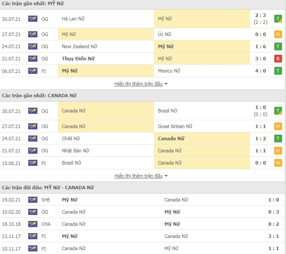The height and width of the screenshot is (254, 286).
Task: Click the world flag icon on the 18.10.18 CHA row
Action: [x=33, y=224]
